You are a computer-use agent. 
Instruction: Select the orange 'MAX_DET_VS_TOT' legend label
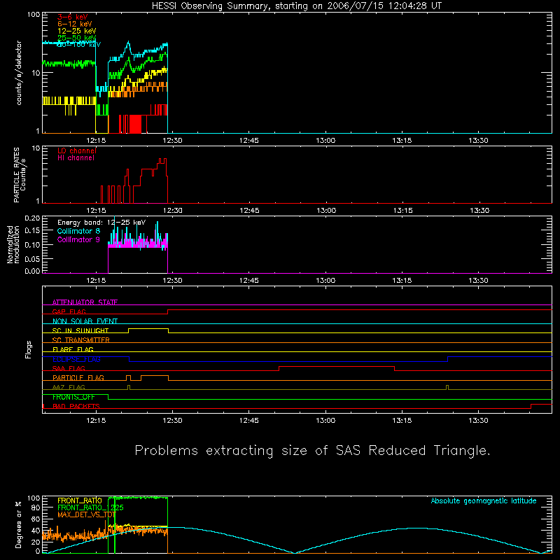click(x=86, y=514)
